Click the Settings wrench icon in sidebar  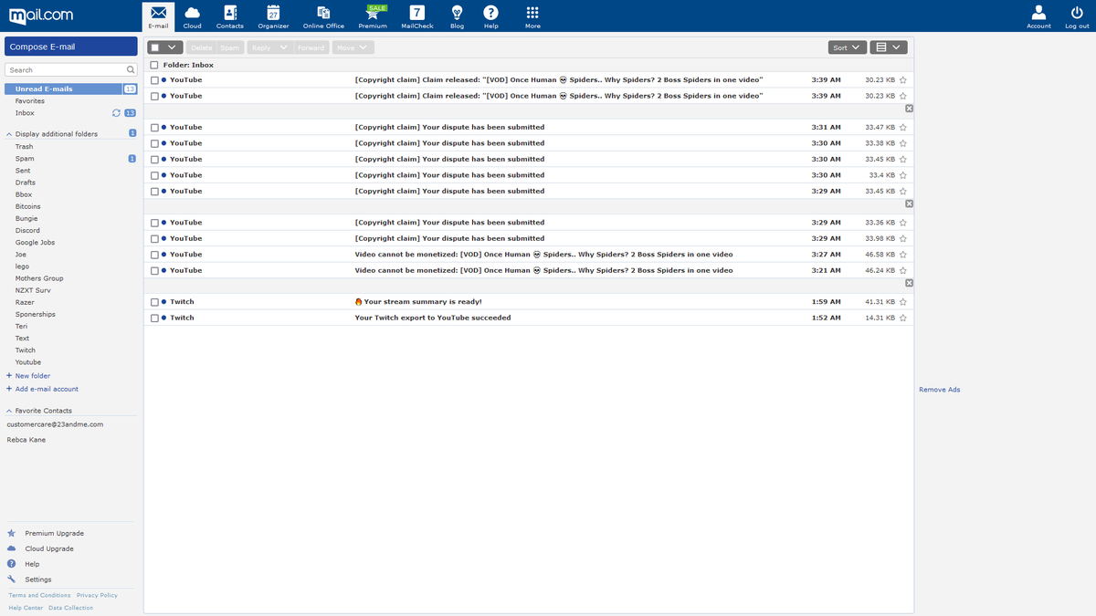[x=11, y=579]
